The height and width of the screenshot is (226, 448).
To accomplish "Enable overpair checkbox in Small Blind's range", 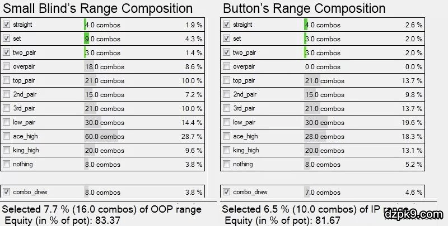I will coord(6,66).
